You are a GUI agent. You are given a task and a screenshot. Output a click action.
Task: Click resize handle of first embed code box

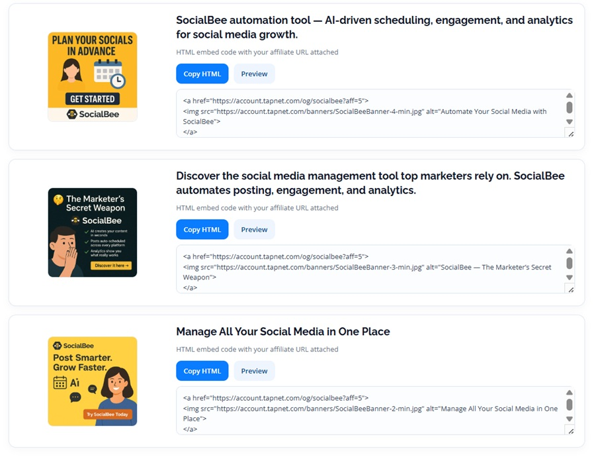(570, 133)
